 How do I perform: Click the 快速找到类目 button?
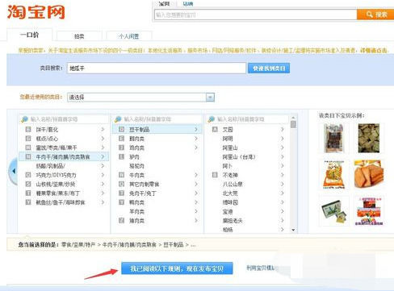pos(269,69)
